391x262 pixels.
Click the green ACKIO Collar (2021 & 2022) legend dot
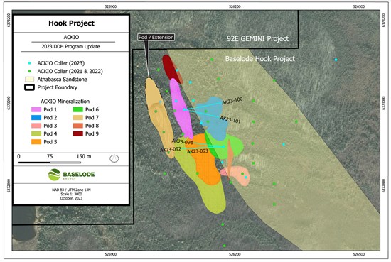tap(30, 71)
